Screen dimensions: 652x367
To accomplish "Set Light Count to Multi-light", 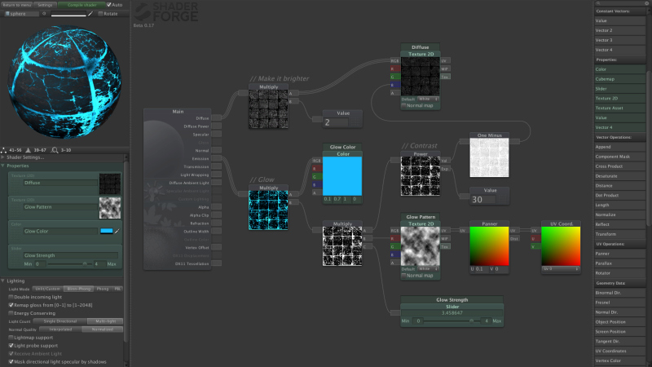I will 106,321.
